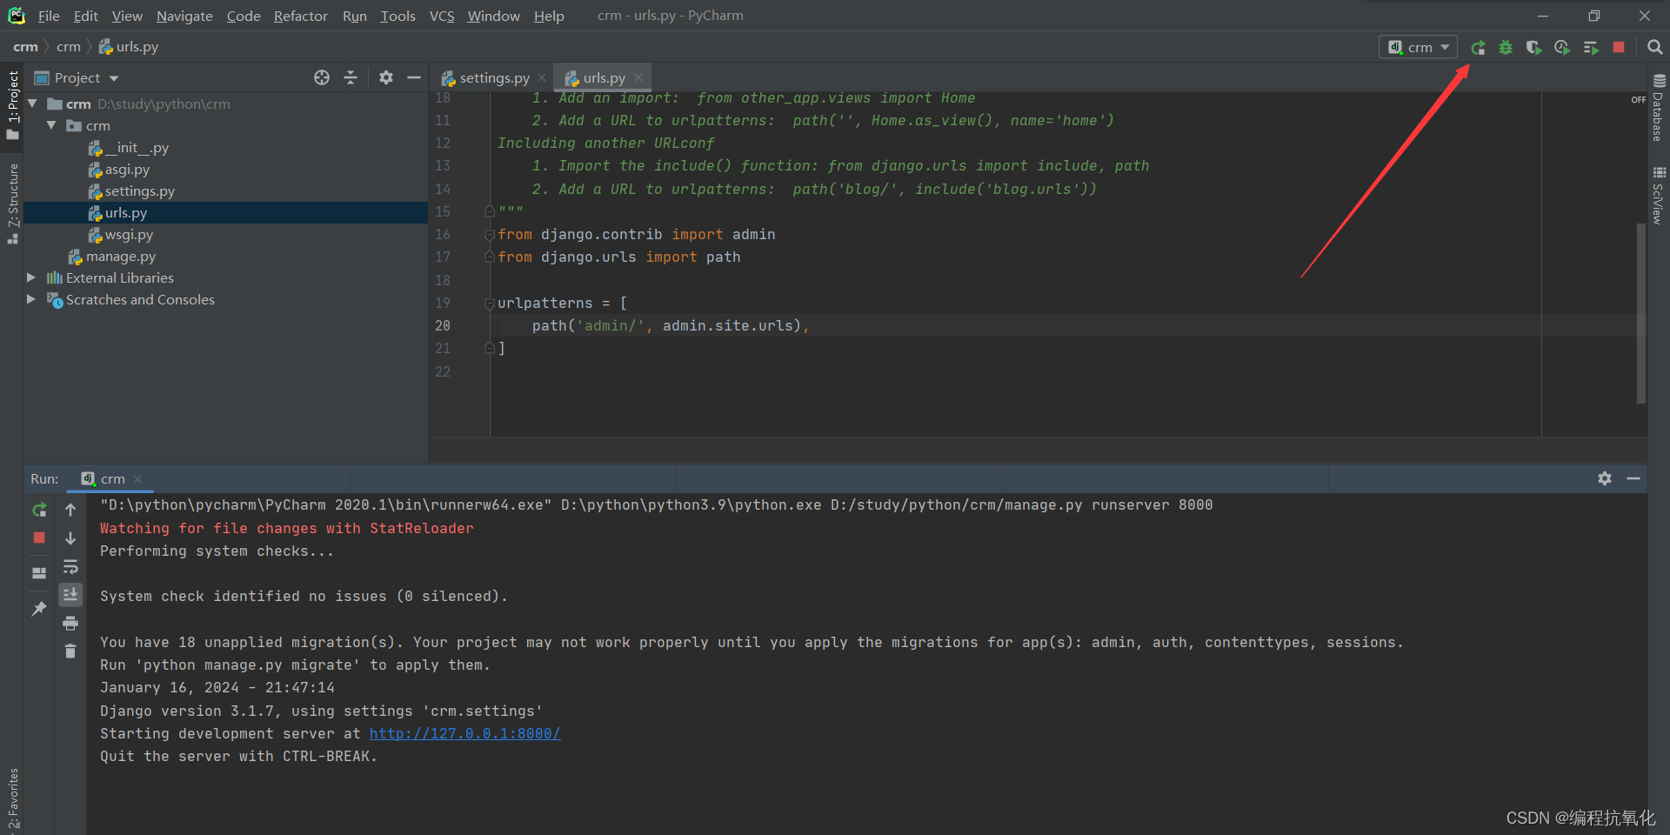
Task: Hide the Project tool window
Action: (414, 77)
